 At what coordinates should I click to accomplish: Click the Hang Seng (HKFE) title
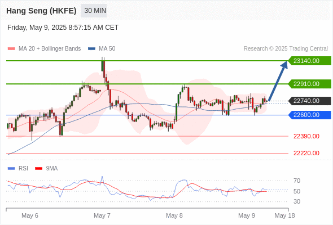coord(41,11)
